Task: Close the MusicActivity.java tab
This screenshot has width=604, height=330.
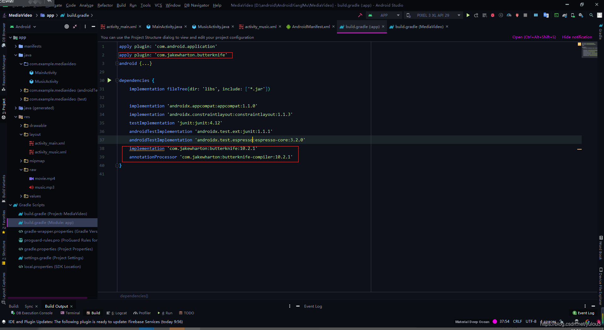Action: click(x=233, y=26)
